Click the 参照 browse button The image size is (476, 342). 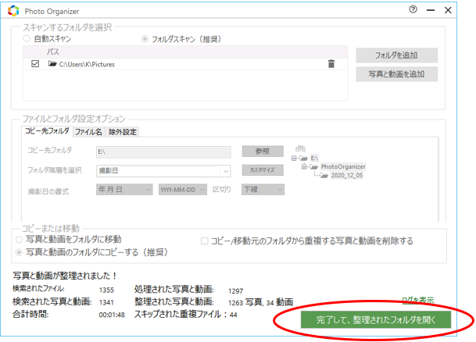click(x=263, y=151)
